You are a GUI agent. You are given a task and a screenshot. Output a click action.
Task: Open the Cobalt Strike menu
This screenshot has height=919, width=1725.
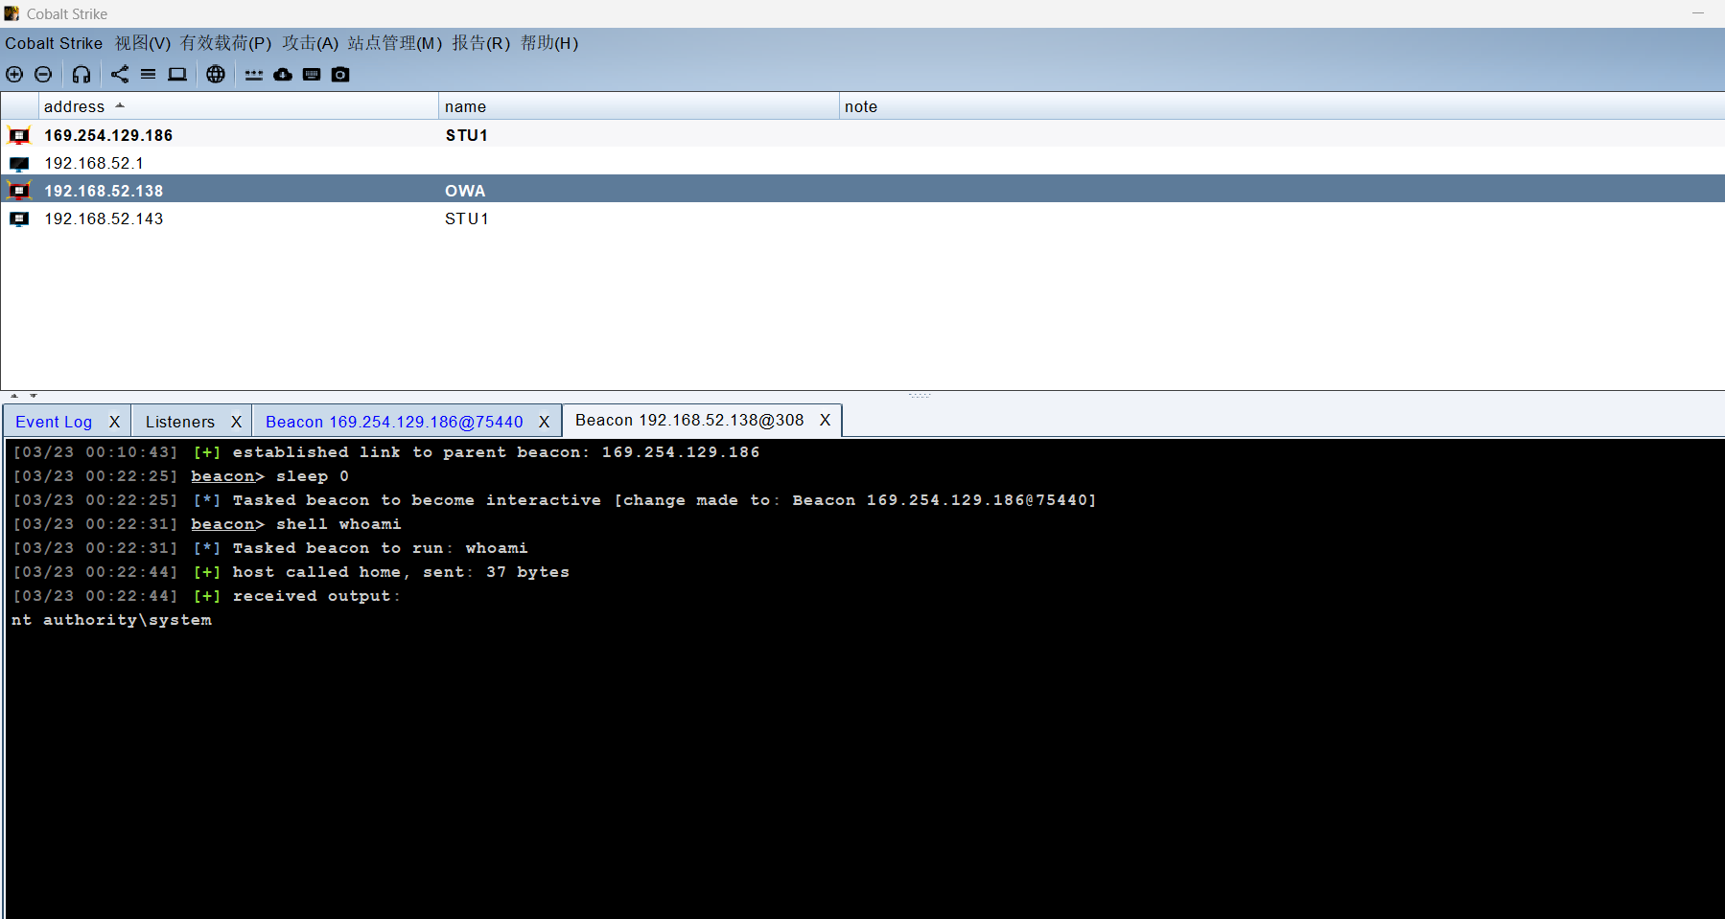pyautogui.click(x=54, y=43)
